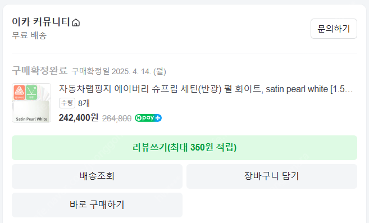The height and width of the screenshot is (223, 369).
Task: Click the 242,400원 price
Action: 79,117
